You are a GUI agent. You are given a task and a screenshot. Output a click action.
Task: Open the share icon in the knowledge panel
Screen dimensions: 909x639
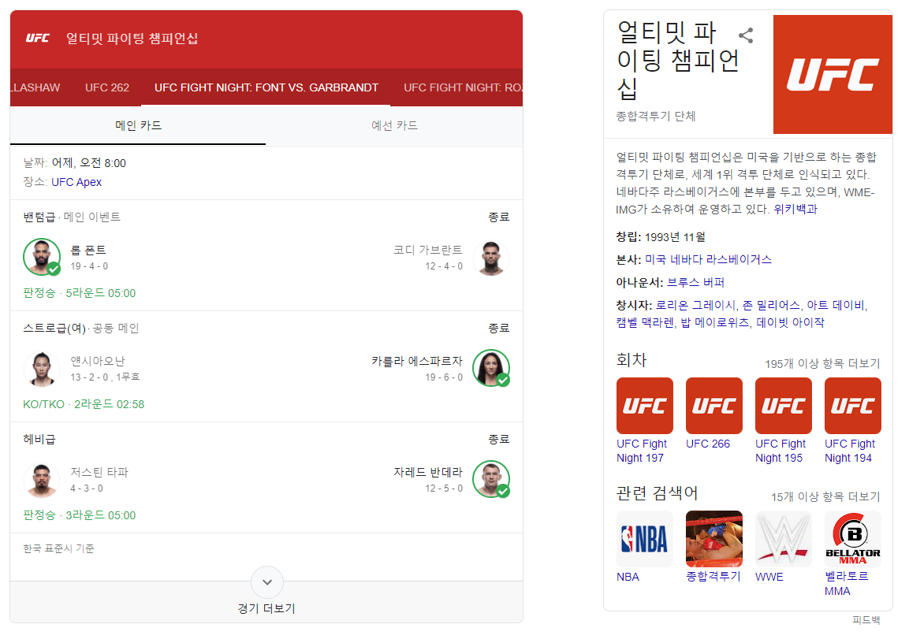(746, 35)
